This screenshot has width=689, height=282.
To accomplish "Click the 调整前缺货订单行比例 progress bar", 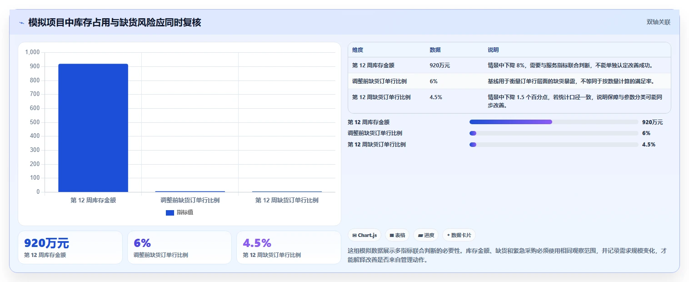I will (x=554, y=133).
